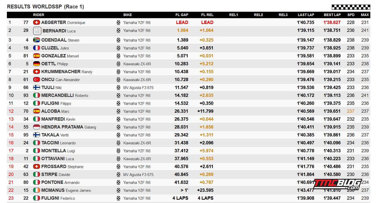This screenshot has width=380, height=203.
Task: Select rider name ONCU Can Alexander
Action: (x=60, y=80)
